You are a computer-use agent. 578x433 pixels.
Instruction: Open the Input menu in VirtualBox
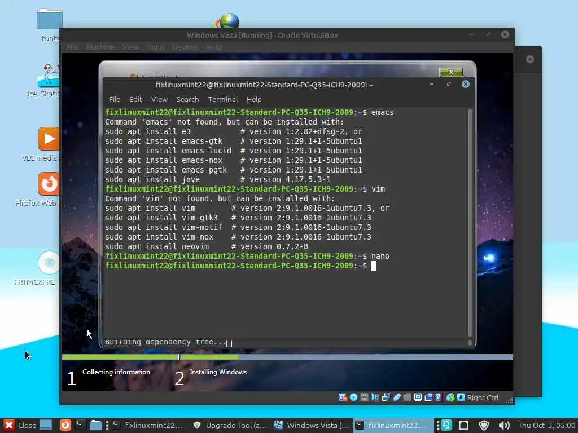[x=155, y=47]
